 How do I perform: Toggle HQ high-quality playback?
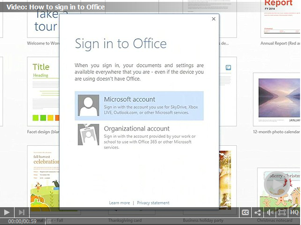coord(294,212)
